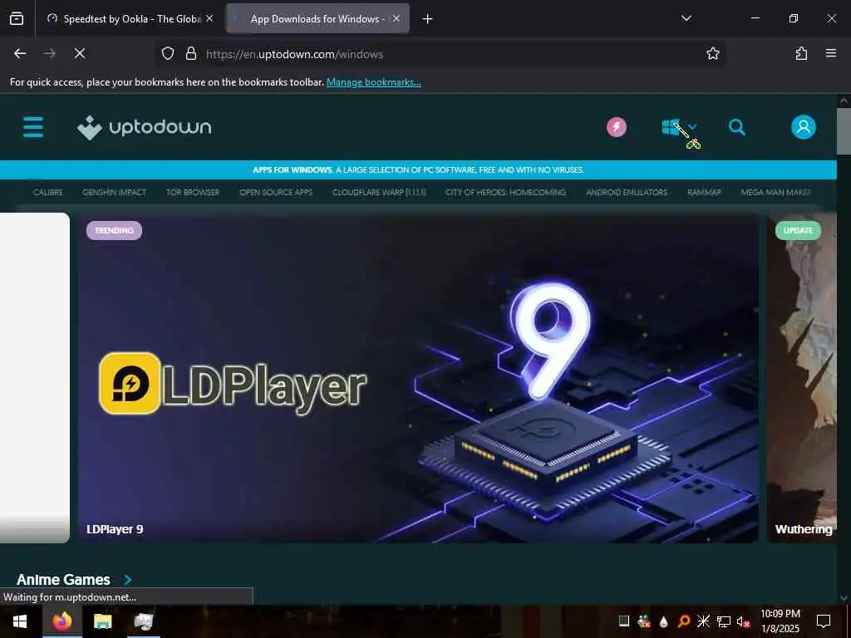Click the Apps for Windows banner text
This screenshot has height=638, width=851.
click(418, 169)
